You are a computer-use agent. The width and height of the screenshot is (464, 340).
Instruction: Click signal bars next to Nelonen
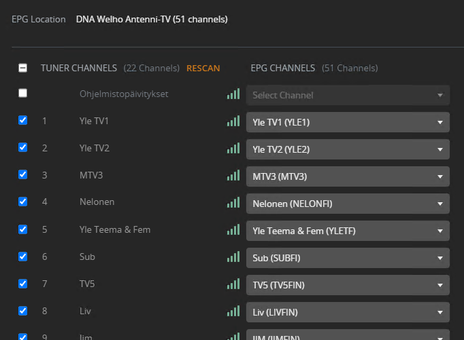pyautogui.click(x=233, y=203)
